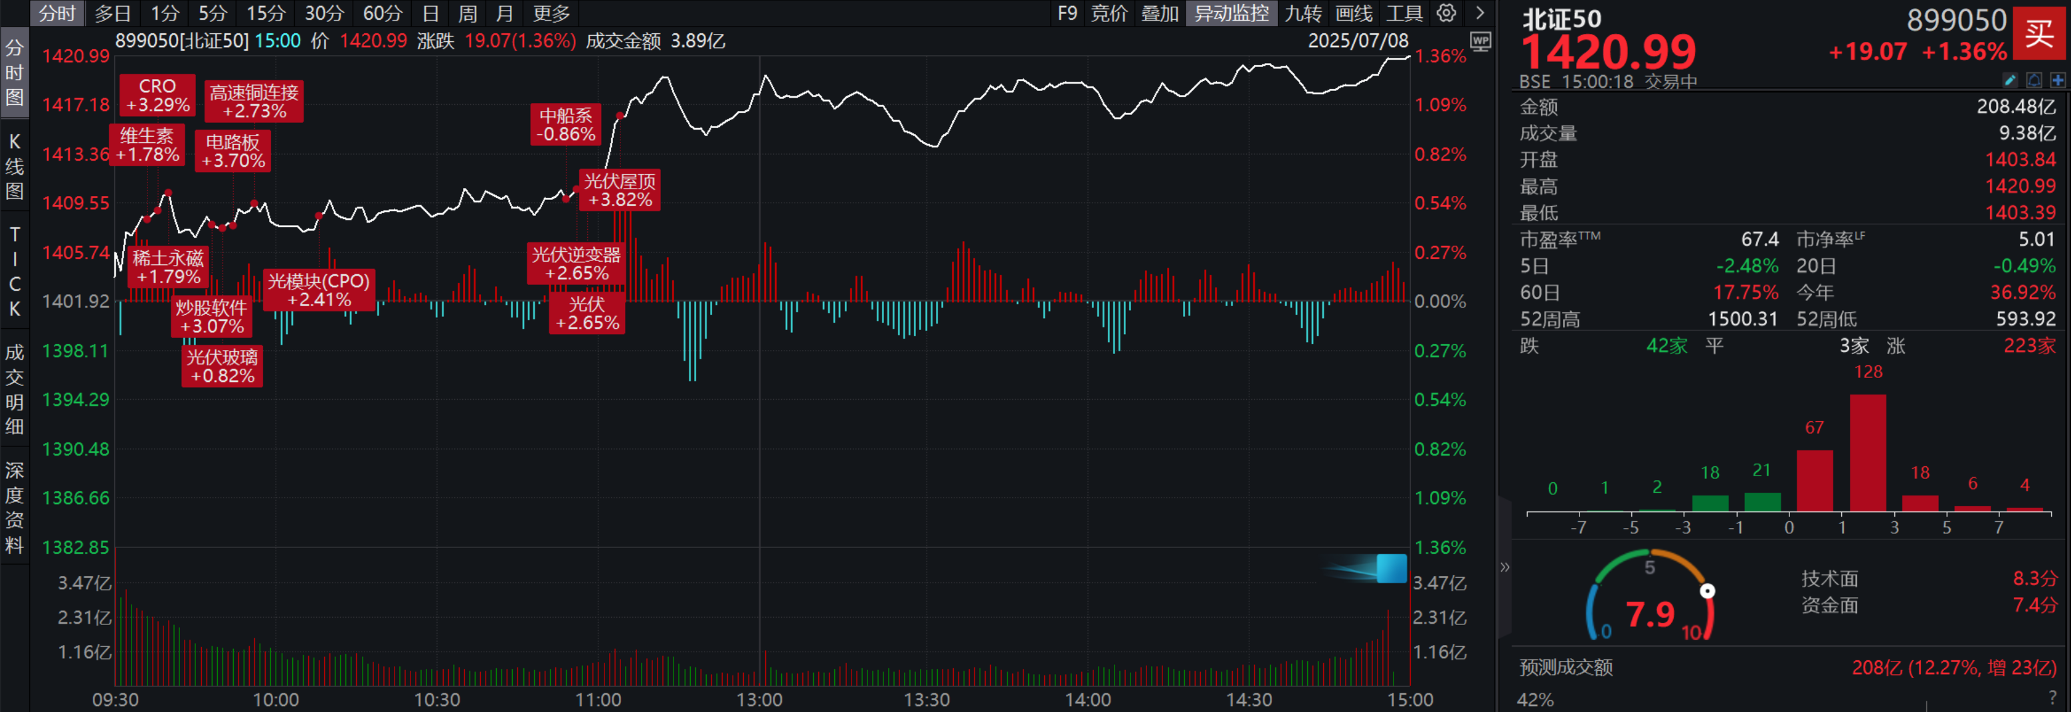Open the 深度资料 sidebar view
Screen dimensions: 2071x712
pyautogui.click(x=15, y=507)
